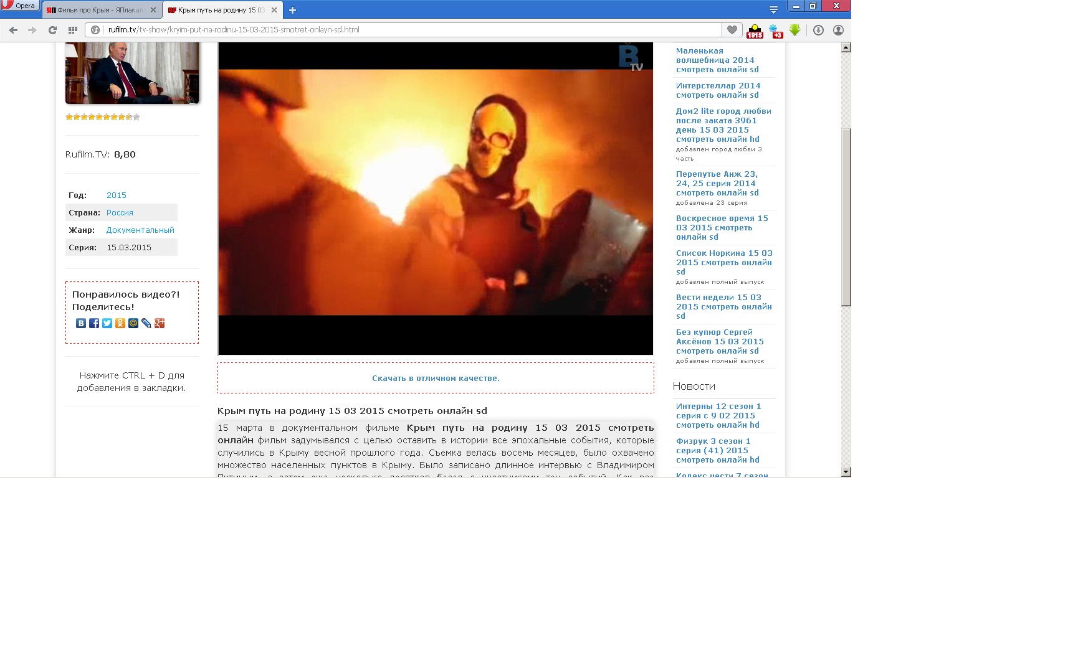Click the scrollbar down arrow
Viewport: 1083px width, 645px height.
click(x=846, y=472)
